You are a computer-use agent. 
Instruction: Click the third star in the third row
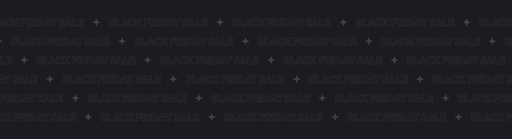tap(271, 60)
